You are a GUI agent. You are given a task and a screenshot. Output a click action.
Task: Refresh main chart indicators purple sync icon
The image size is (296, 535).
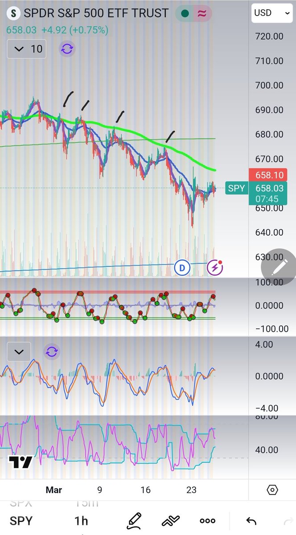pos(67,49)
